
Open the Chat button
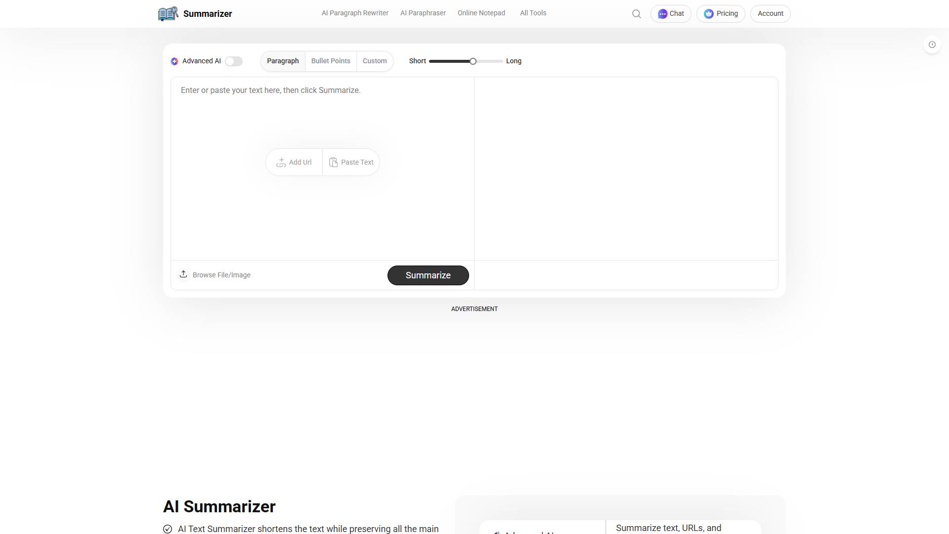(671, 14)
